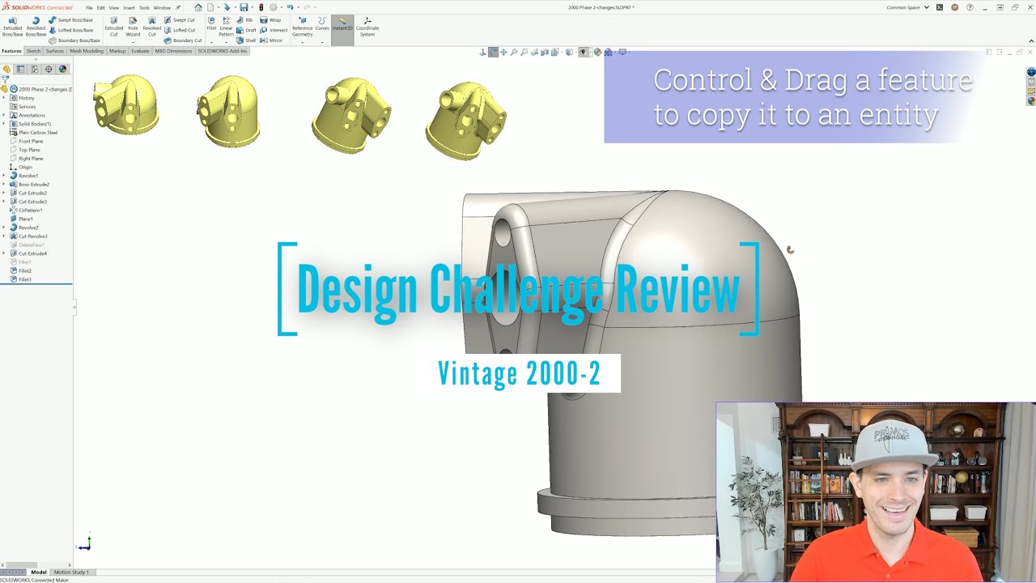Switch to the Sketch tab

(x=33, y=51)
